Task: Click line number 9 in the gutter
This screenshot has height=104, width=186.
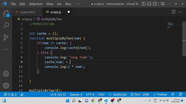Action: (22, 62)
